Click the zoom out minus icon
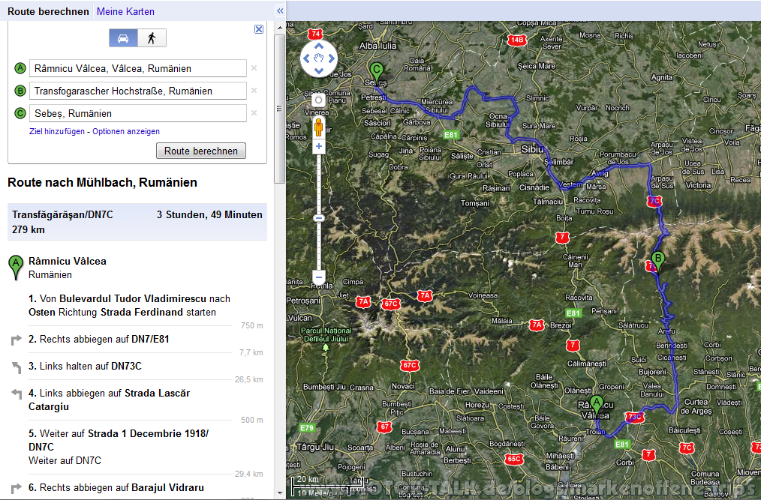This screenshot has width=761, height=500. pos(318,277)
